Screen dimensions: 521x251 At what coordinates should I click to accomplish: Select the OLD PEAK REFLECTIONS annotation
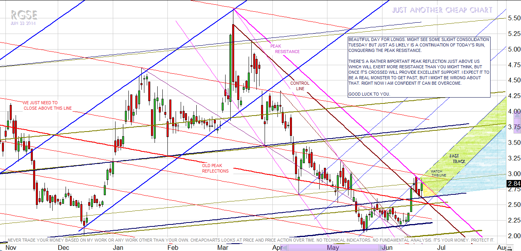[215, 168]
